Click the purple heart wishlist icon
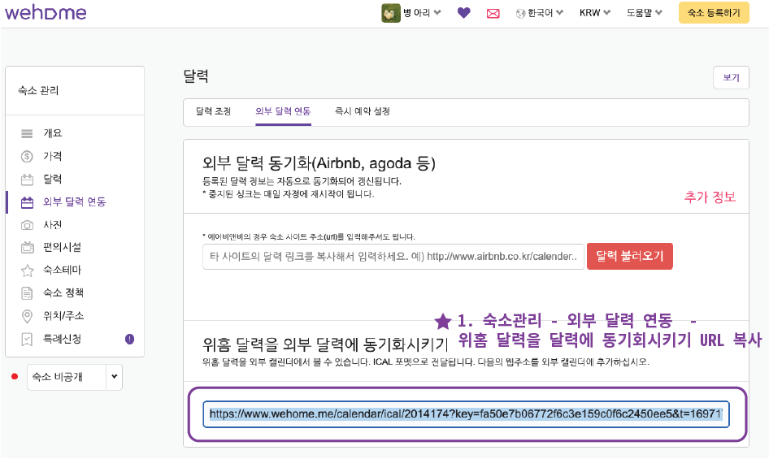The height and width of the screenshot is (459, 769). 463,13
